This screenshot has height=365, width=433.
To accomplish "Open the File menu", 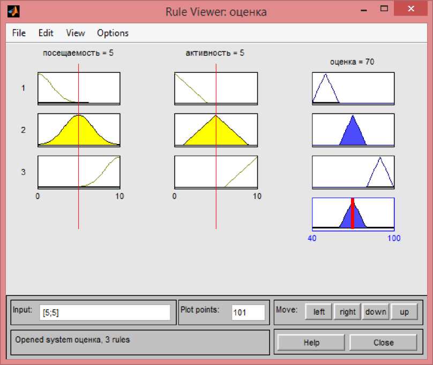I will tap(19, 33).
